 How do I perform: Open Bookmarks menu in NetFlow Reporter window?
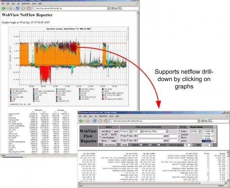click(x=26, y=4)
